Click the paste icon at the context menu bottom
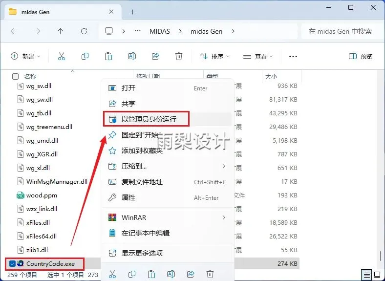385x281 pixels. (151, 274)
